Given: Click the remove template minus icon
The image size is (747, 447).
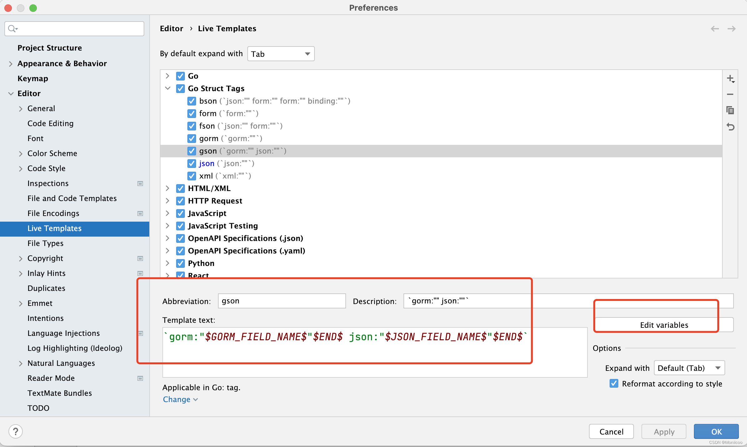Looking at the screenshot, I should [730, 94].
